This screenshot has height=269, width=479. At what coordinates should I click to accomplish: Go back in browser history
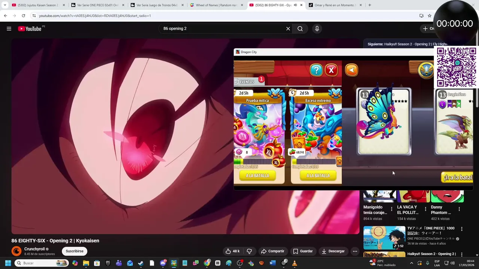(5, 16)
